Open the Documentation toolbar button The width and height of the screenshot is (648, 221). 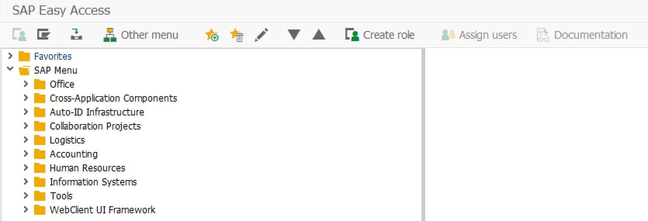[582, 35]
